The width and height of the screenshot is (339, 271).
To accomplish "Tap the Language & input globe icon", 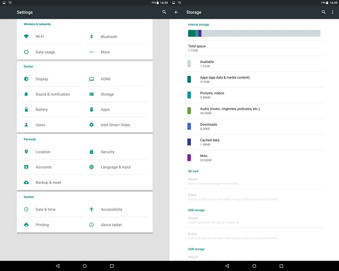I will click(91, 167).
